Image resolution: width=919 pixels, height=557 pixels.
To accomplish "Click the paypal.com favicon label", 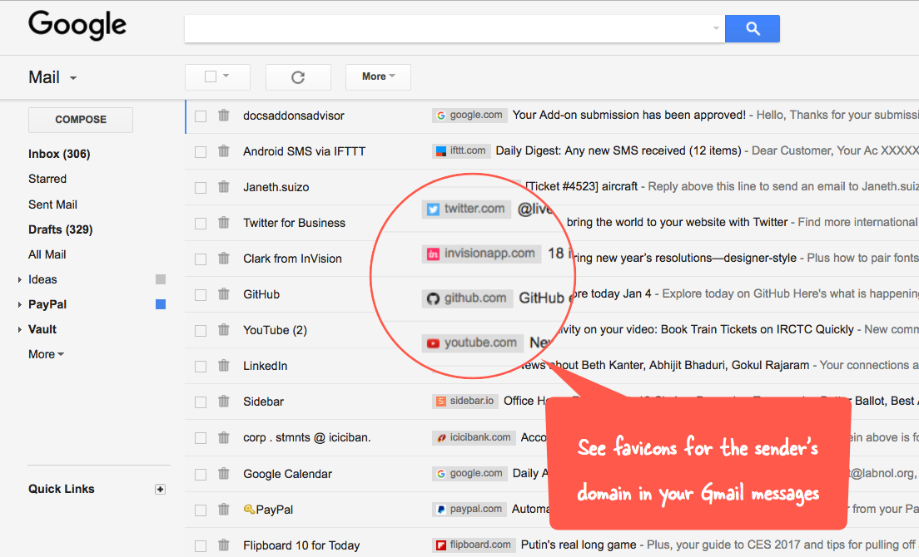I will (469, 509).
